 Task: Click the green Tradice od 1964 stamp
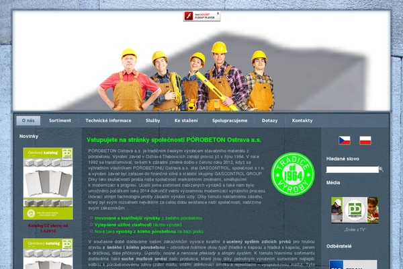(x=293, y=174)
